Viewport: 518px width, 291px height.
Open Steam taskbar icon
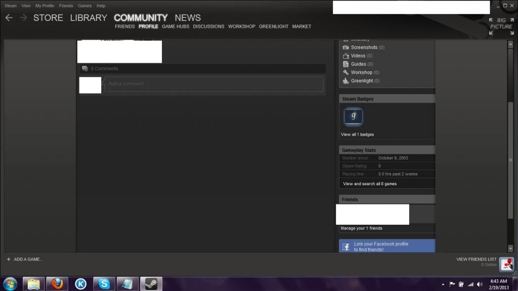[x=151, y=284]
